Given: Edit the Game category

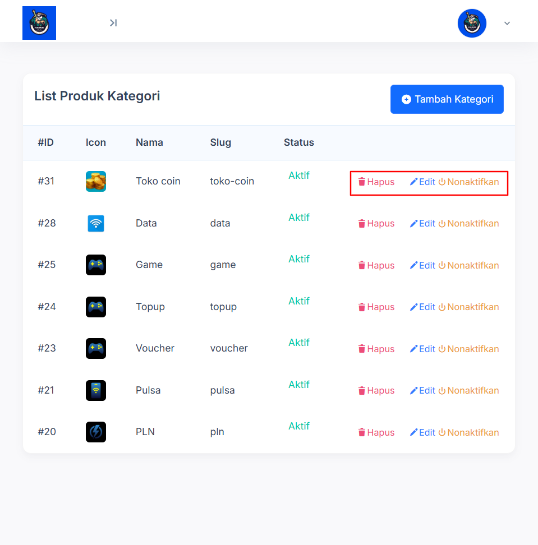Looking at the screenshot, I should pos(422,266).
